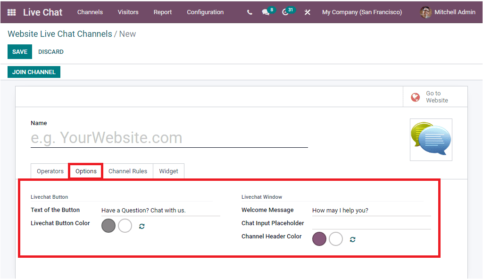Viewport: 483px width, 279px height.
Task: Open the Channels menu
Action: (90, 12)
